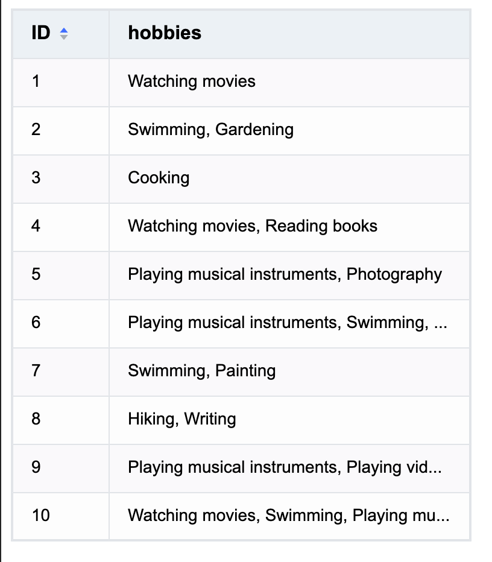Click ID cell with value 3
The height and width of the screenshot is (562, 492).
coord(61,179)
